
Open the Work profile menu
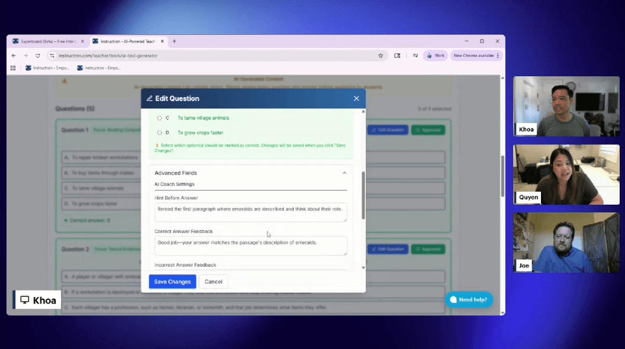pyautogui.click(x=435, y=56)
